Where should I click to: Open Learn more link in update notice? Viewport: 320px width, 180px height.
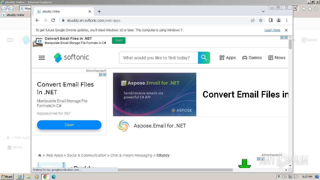[272, 30]
